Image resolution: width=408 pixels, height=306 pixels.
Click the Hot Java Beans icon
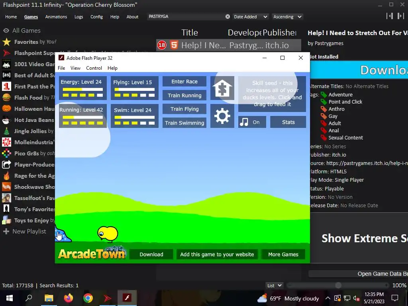point(6,120)
